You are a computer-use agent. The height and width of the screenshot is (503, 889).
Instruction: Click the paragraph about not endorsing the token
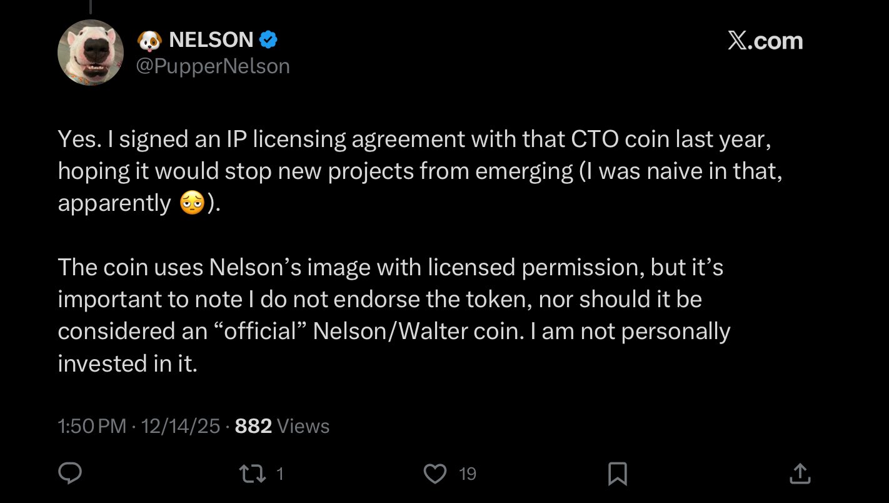click(x=394, y=315)
